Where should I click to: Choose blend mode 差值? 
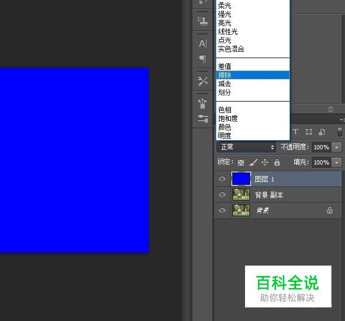click(x=253, y=66)
